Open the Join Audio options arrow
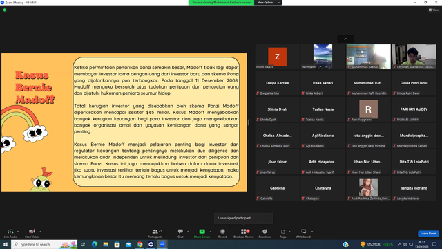Image resolution: width=442 pixels, height=249 pixels. click(18, 232)
